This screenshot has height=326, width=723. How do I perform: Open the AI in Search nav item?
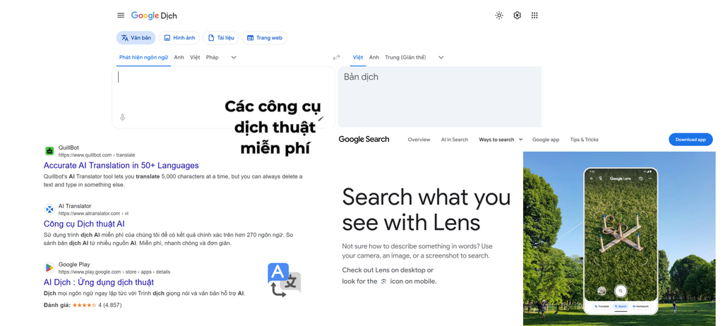pyautogui.click(x=455, y=140)
